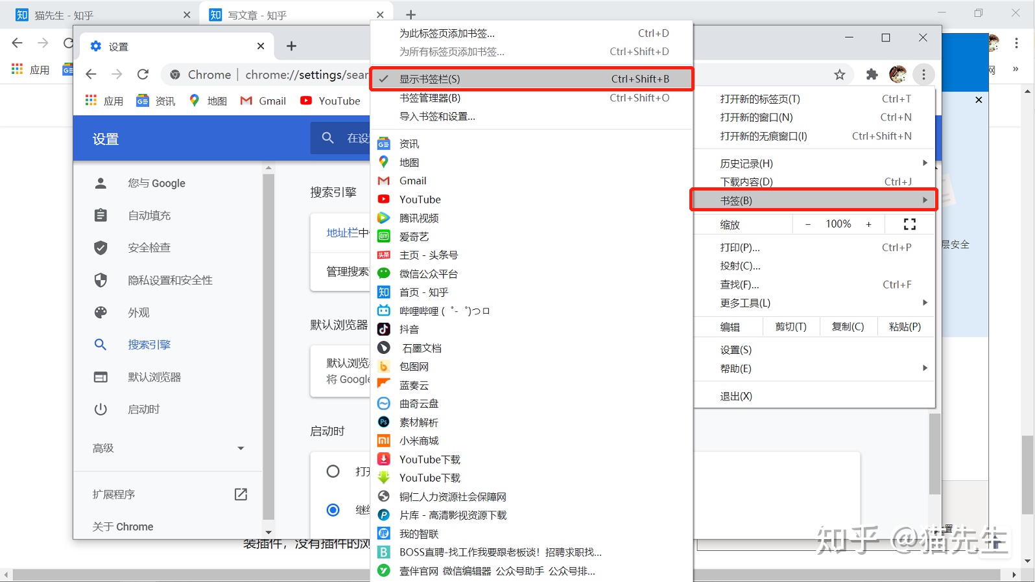Expand 高级 section in settings sidebar

click(169, 448)
